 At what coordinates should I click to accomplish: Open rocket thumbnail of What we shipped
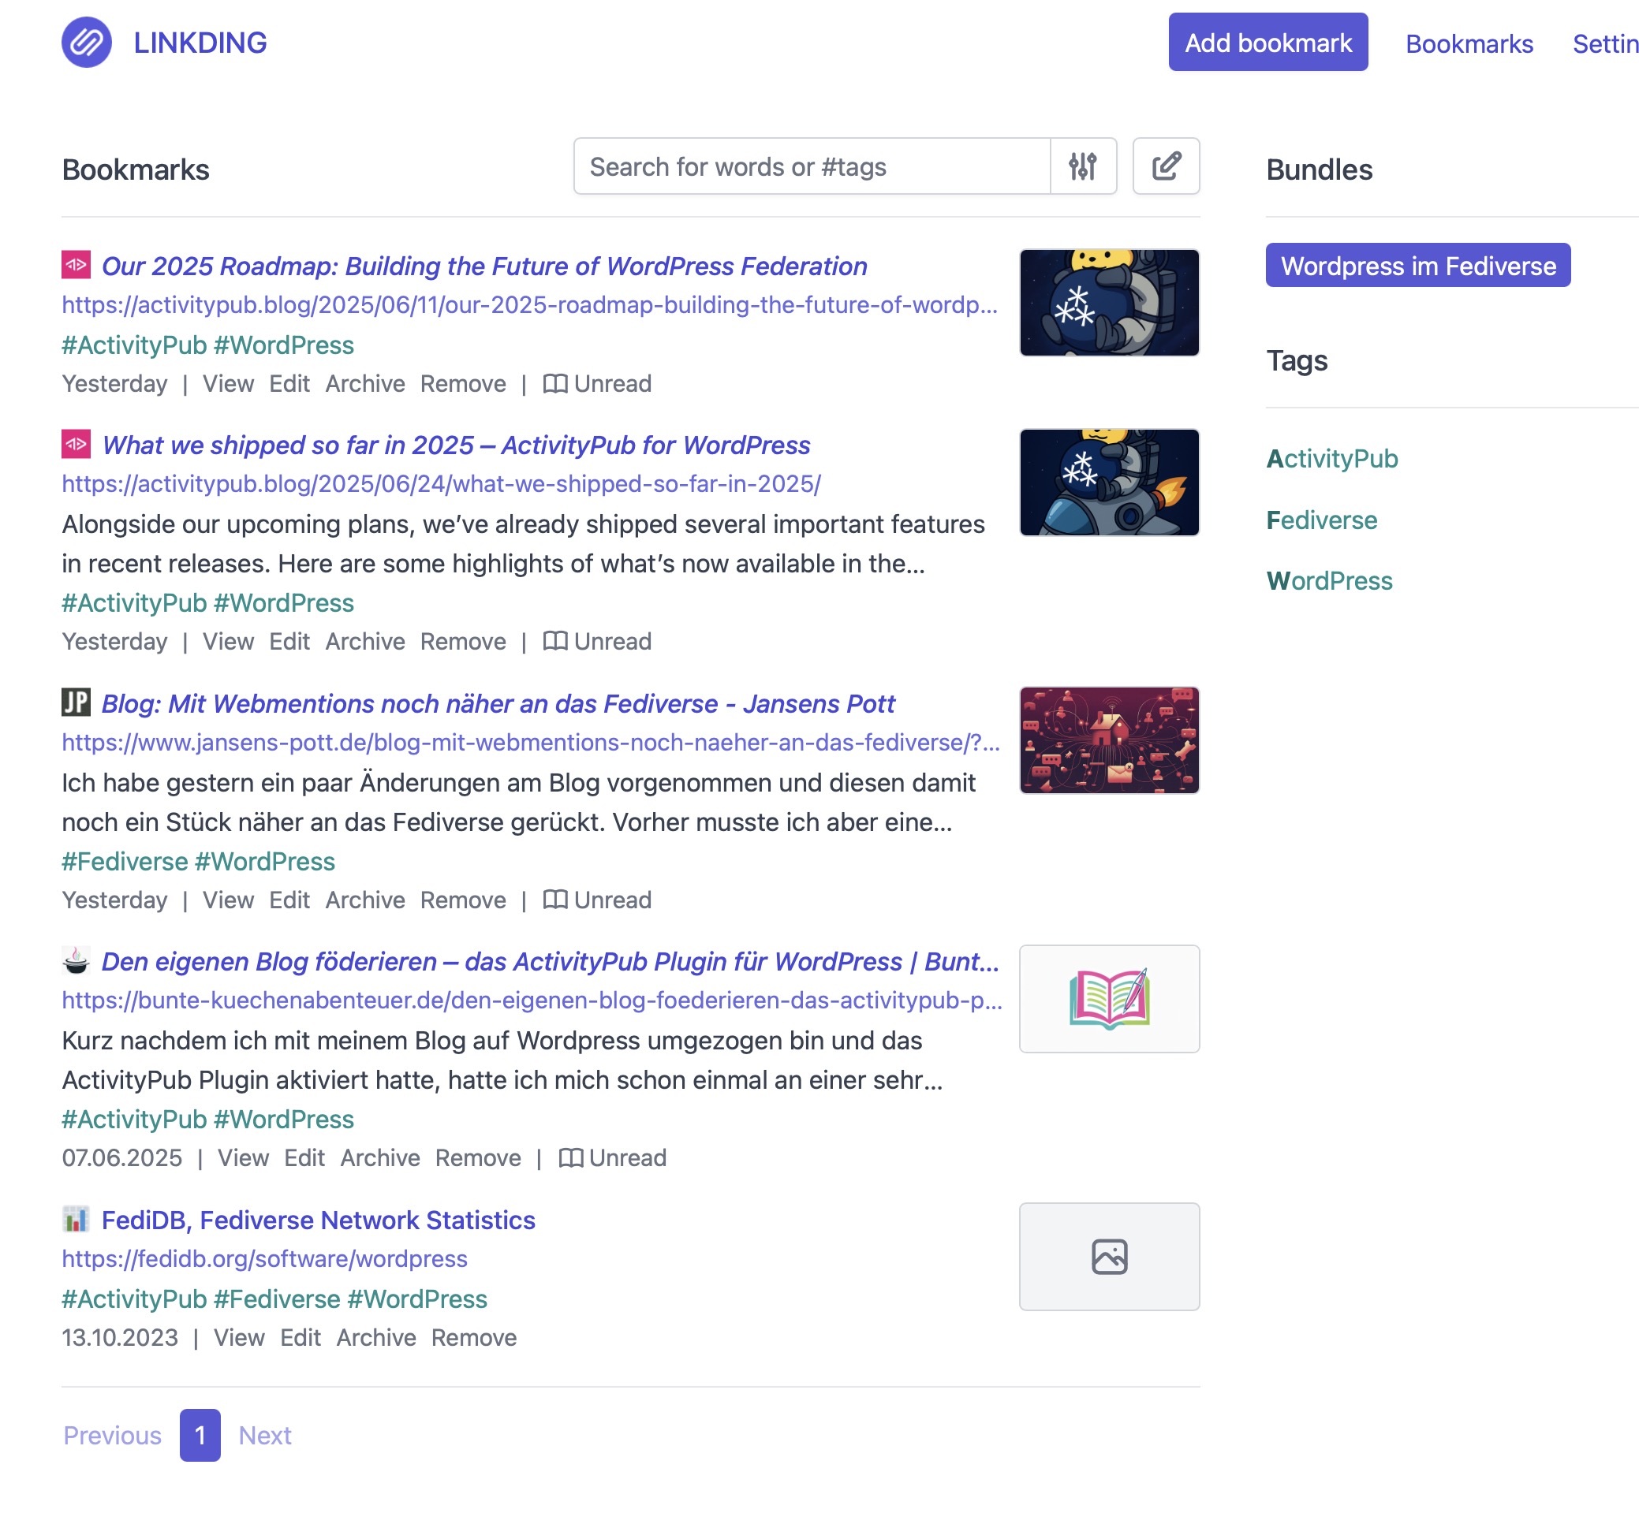1109,483
